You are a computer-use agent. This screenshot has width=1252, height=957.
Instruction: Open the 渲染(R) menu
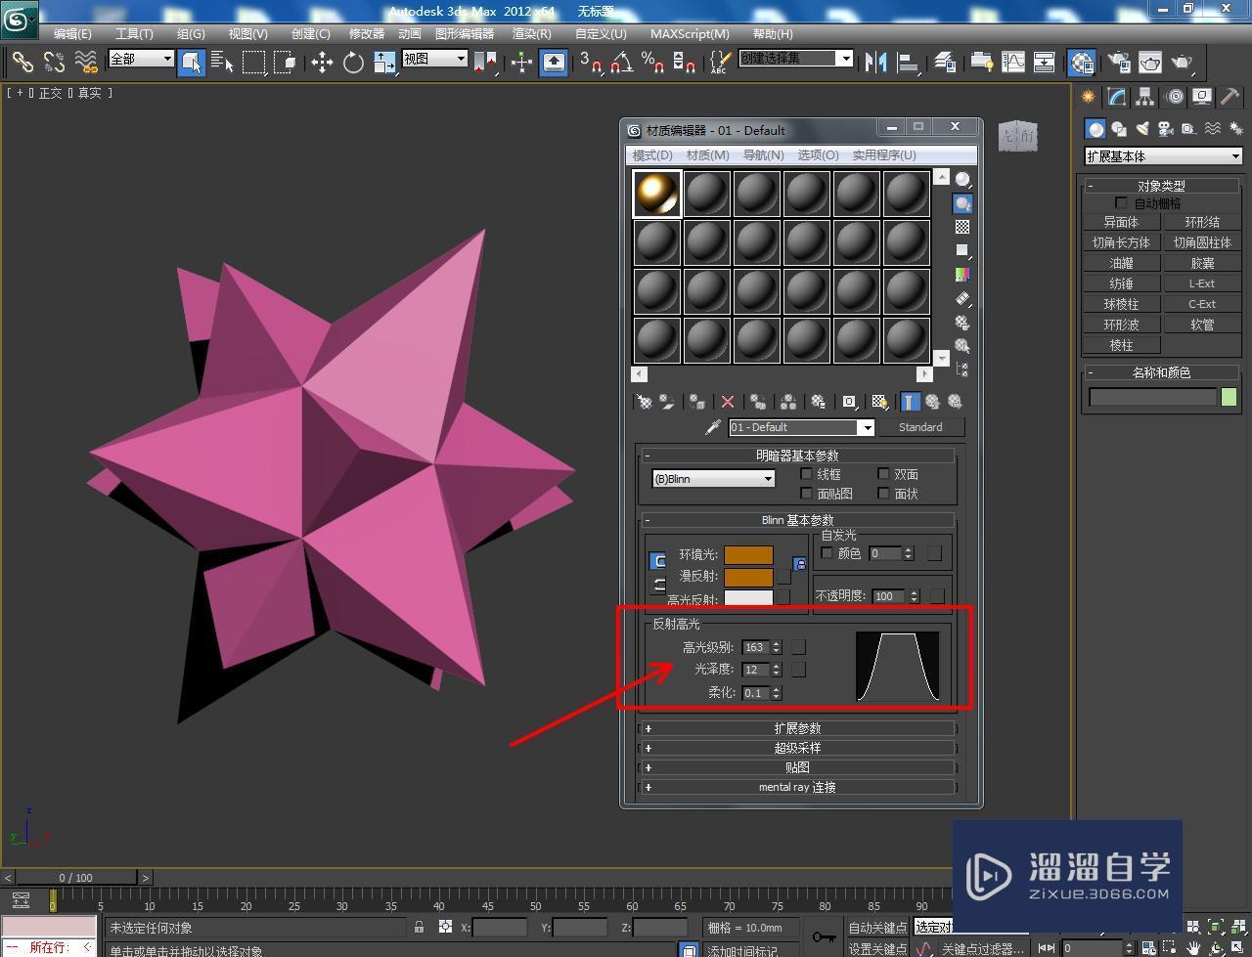(531, 33)
